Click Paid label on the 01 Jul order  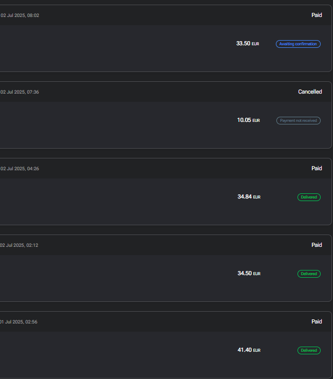point(317,322)
